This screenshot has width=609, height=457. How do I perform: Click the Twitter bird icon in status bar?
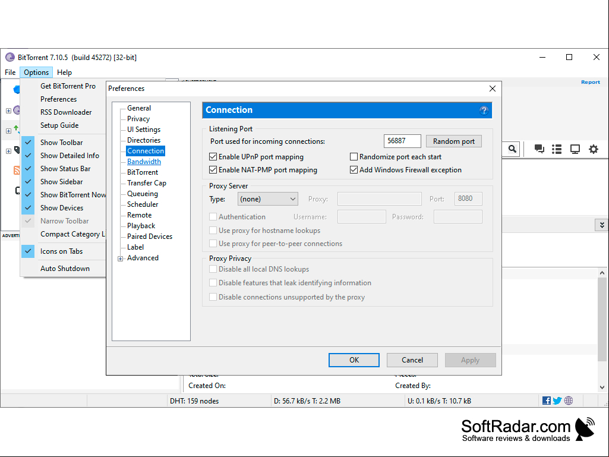tap(557, 401)
